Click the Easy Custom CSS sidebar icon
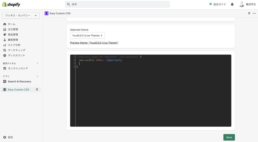The width and height of the screenshot is (258, 142). tap(5, 90)
